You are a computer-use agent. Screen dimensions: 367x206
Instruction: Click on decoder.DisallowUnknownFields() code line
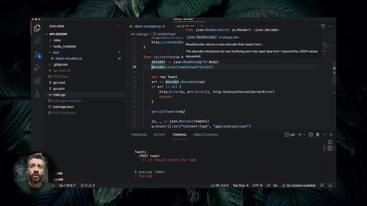(182, 67)
